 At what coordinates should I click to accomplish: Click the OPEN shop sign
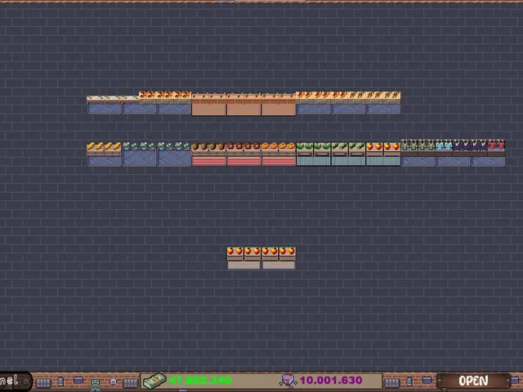point(474,381)
